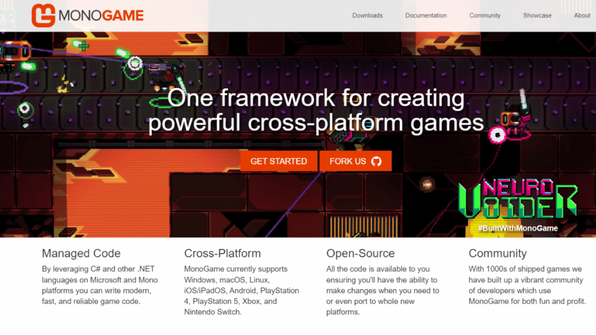Click the paragraph 'With 1000s of shipped games'

(x=527, y=285)
